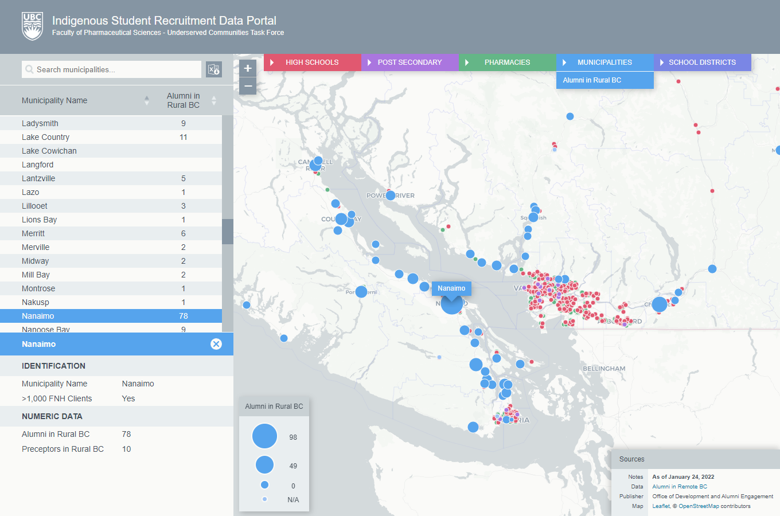Image resolution: width=780 pixels, height=516 pixels.
Task: Close the Nanaimo details panel
Action: 216,344
